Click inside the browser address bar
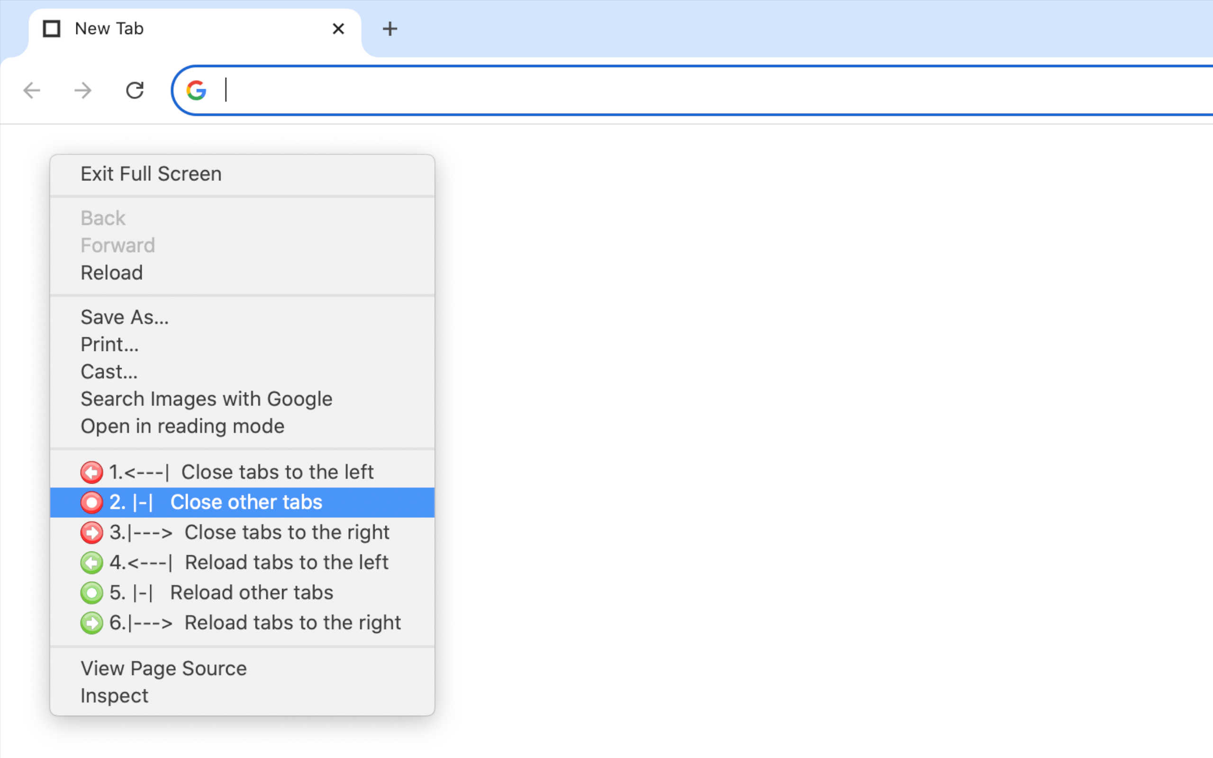 click(x=451, y=90)
